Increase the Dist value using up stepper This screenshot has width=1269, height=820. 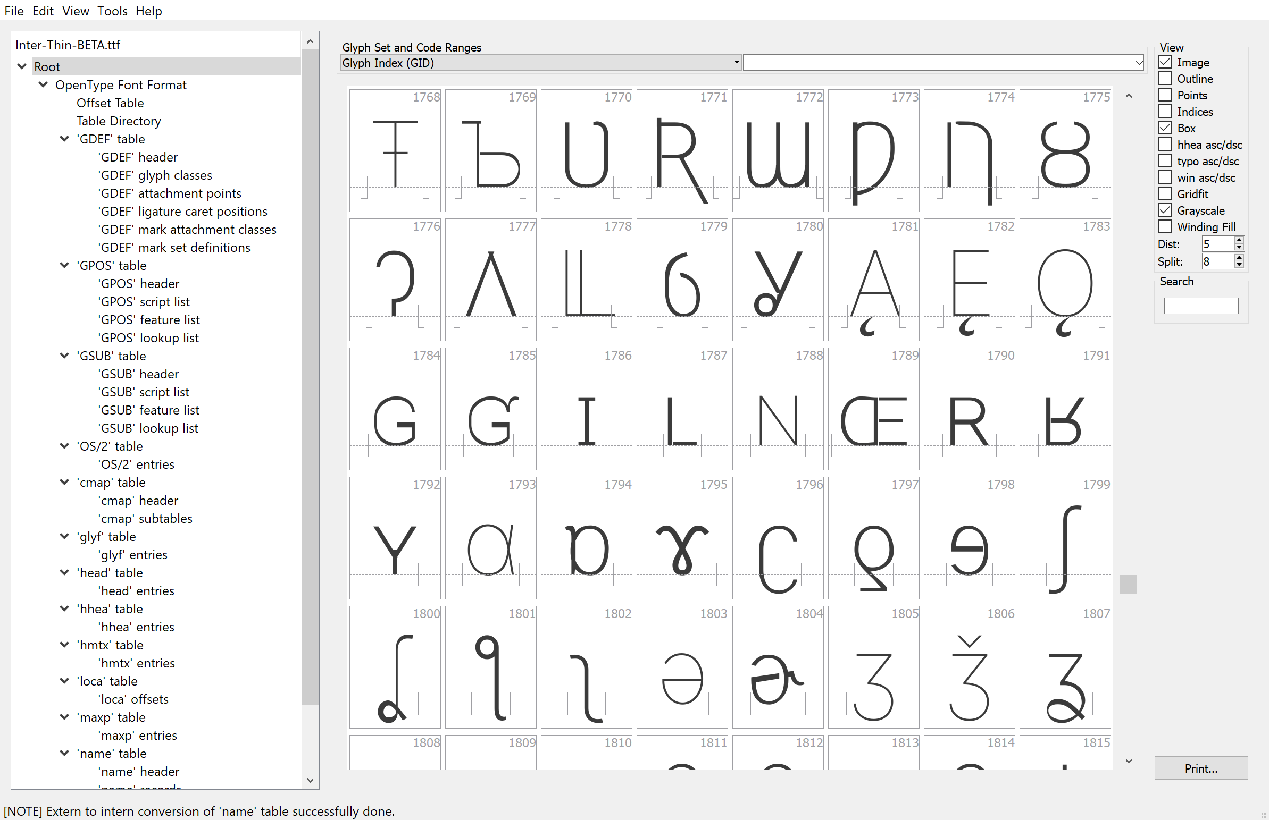(x=1240, y=240)
